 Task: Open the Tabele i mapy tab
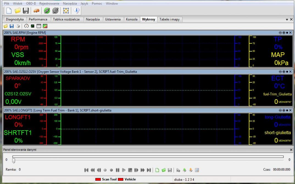pos(169,19)
